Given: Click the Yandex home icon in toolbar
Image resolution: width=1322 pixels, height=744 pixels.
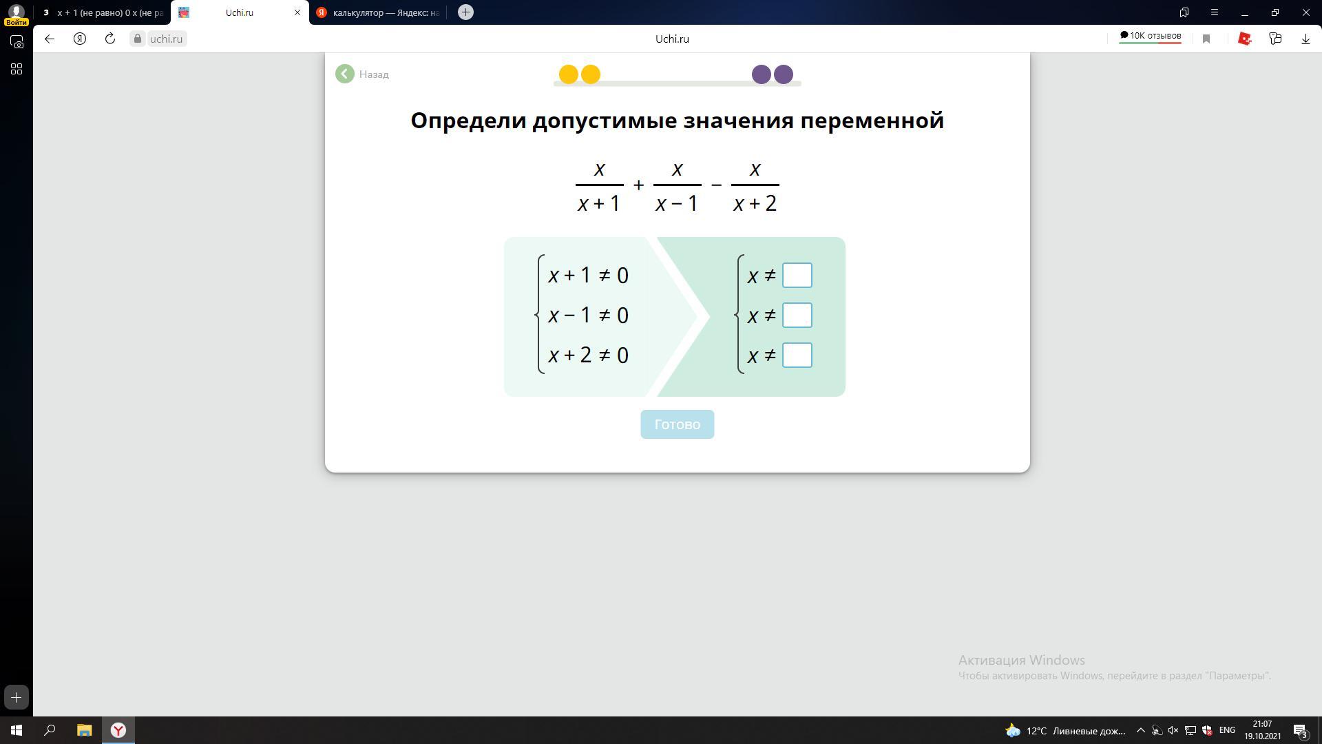Looking at the screenshot, I should pos(80,39).
